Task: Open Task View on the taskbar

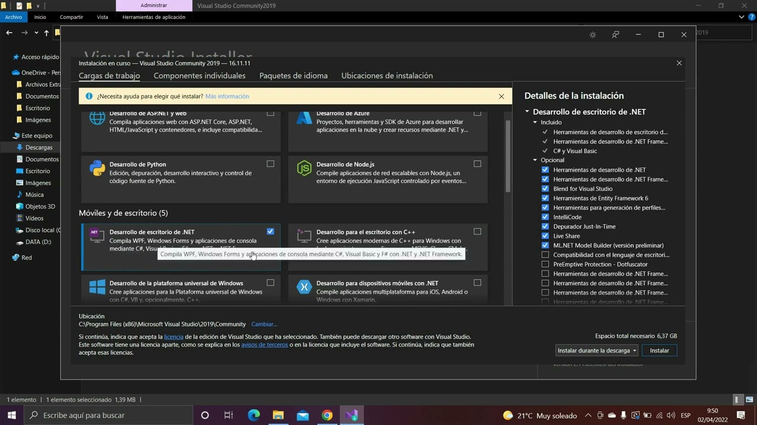Action: 228,416
